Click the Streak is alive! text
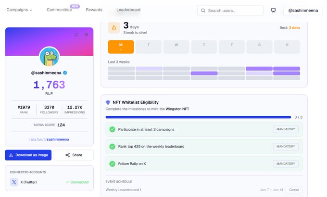Screen dimensions: 327x197 point(135,33)
